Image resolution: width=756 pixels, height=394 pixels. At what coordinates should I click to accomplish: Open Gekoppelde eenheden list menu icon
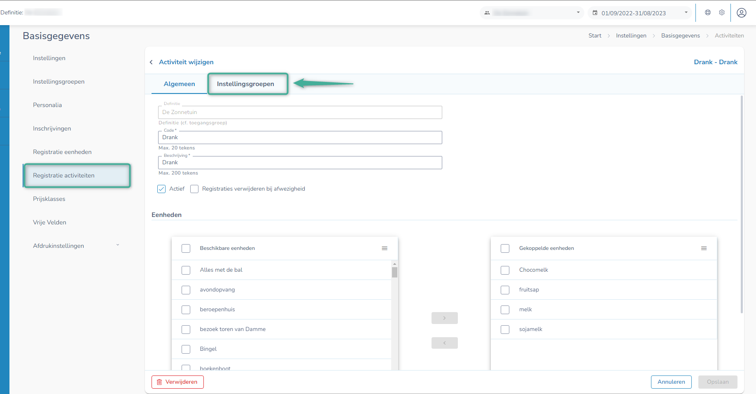coord(704,248)
